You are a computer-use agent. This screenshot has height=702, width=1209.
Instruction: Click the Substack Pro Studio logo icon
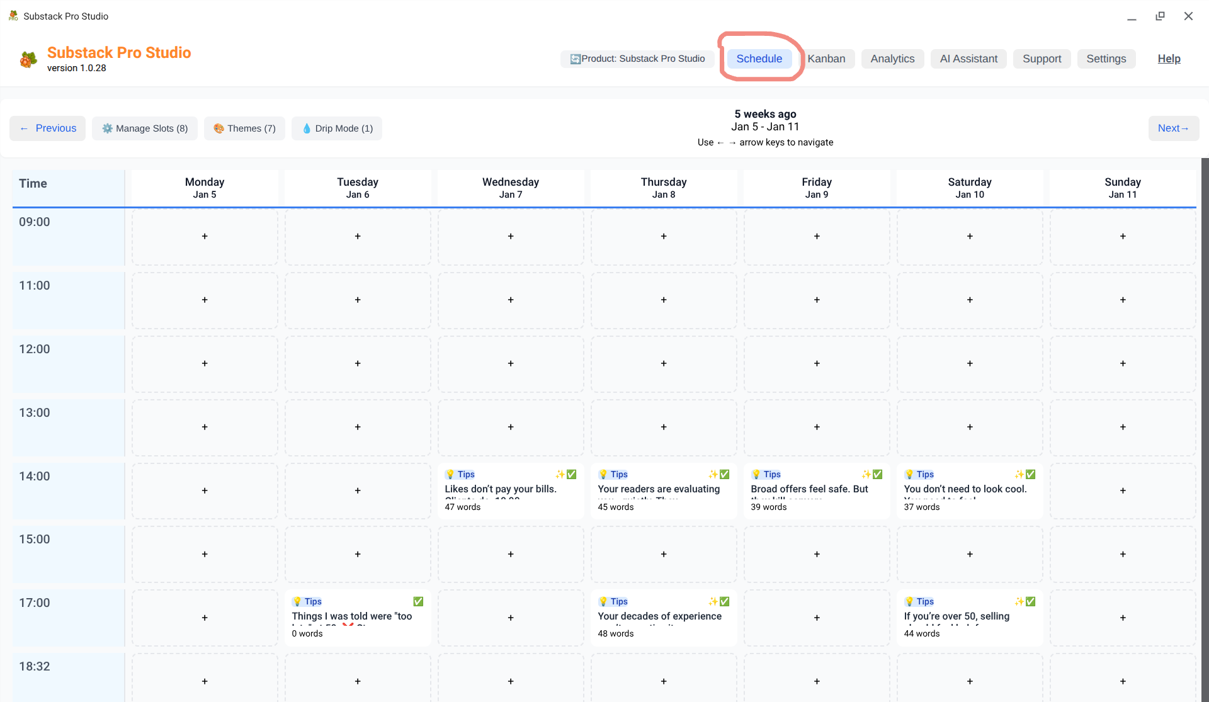click(28, 59)
